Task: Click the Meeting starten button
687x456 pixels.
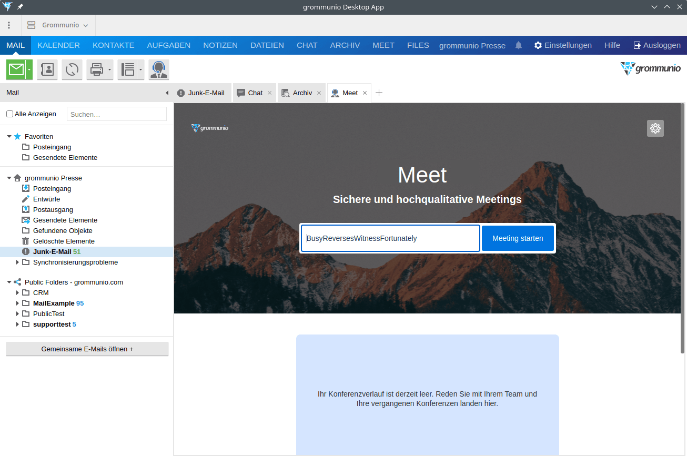Action: pyautogui.click(x=518, y=238)
